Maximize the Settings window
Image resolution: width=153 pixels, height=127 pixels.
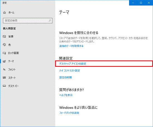[141, 3]
